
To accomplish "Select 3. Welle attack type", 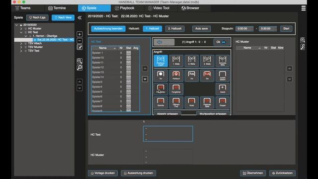I will pos(207,61).
